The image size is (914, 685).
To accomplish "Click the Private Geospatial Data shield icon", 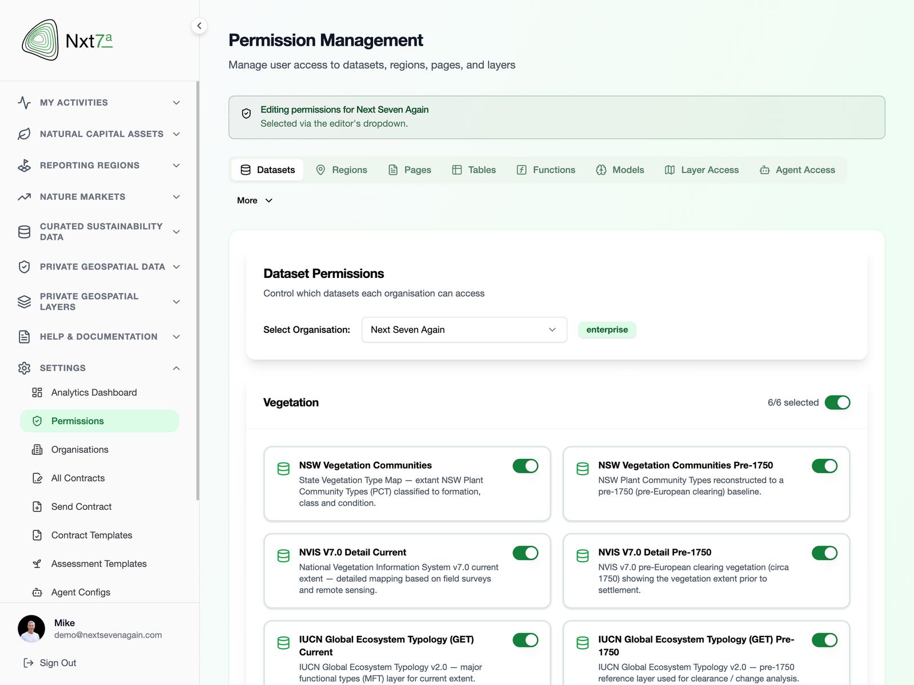I will [24, 267].
